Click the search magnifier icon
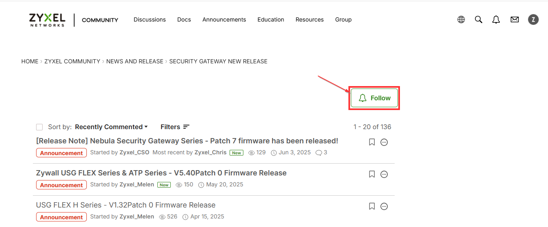 479,19
